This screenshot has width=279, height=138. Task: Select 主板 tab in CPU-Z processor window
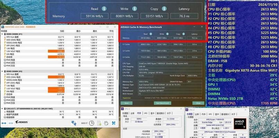197,114
